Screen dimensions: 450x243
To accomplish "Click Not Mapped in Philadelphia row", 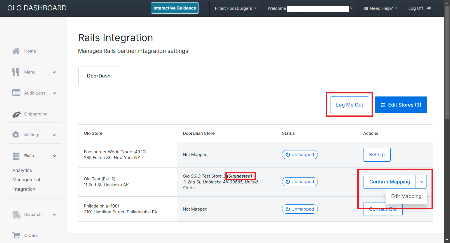I will tap(195, 209).
